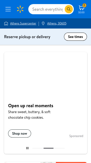Jump to the first carousel slide indicator
The image size is (91, 163).
click(38, 148)
